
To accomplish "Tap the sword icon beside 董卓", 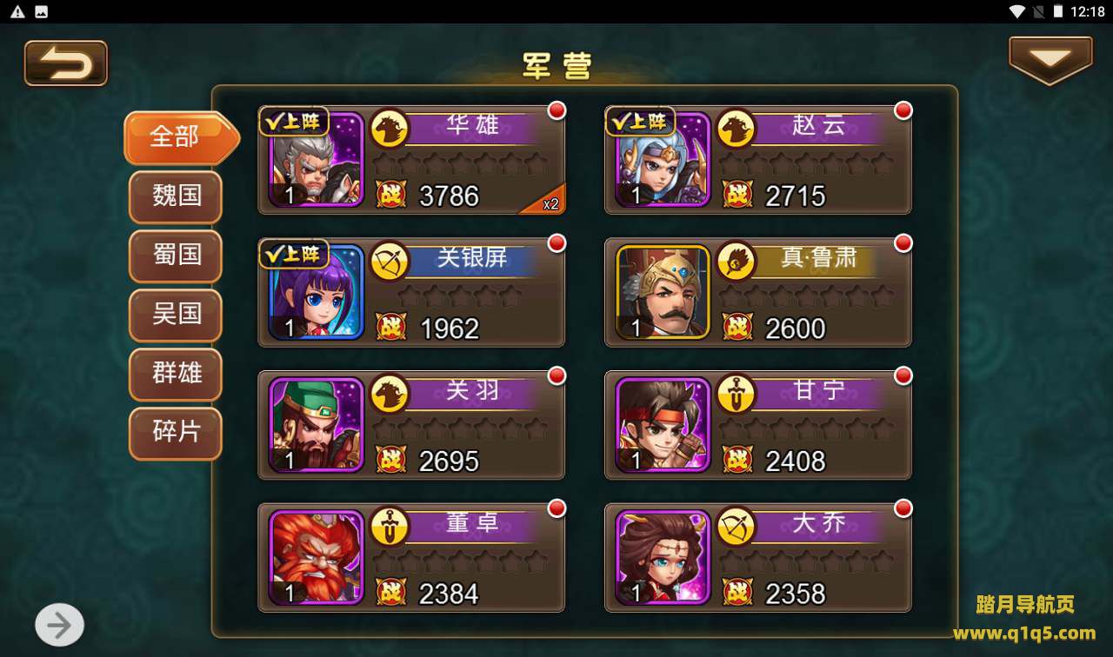I will 390,526.
